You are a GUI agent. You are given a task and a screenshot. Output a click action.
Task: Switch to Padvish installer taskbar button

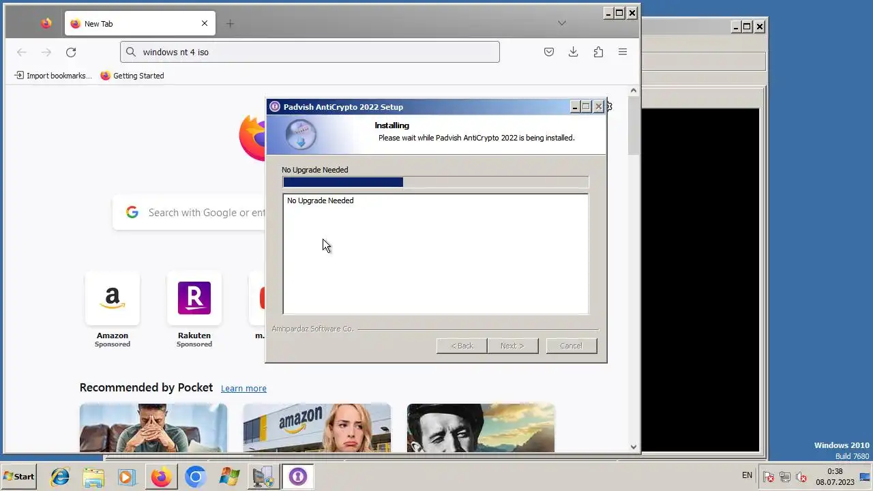pyautogui.click(x=297, y=477)
